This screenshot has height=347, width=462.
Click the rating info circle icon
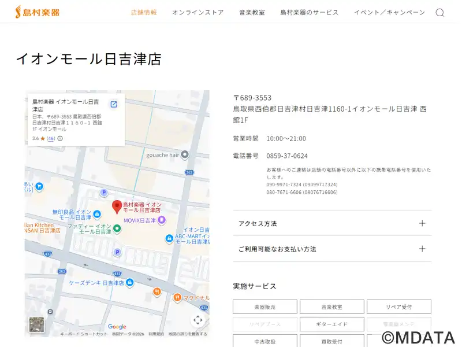60,138
